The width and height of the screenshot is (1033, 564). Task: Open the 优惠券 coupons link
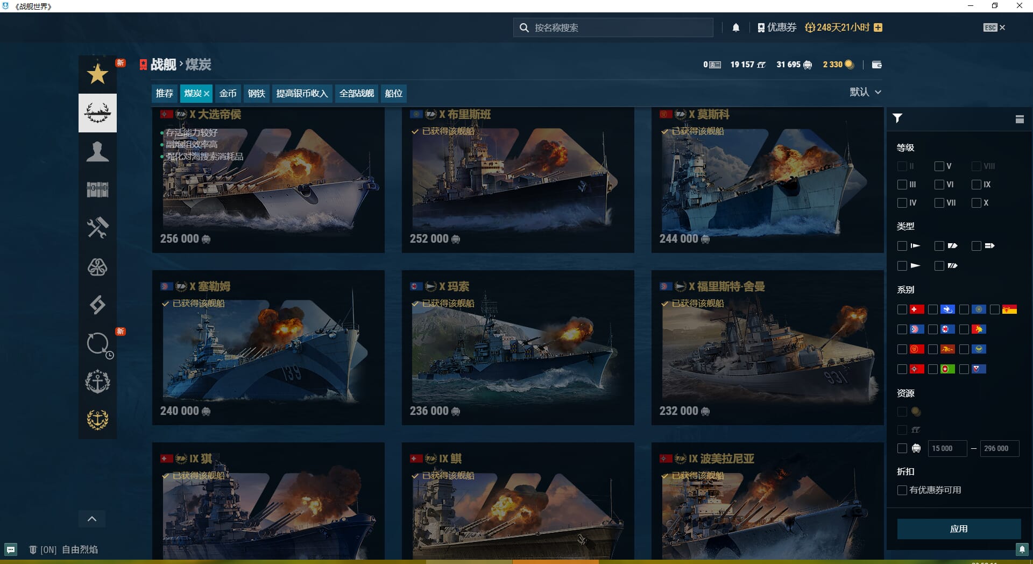pos(777,27)
